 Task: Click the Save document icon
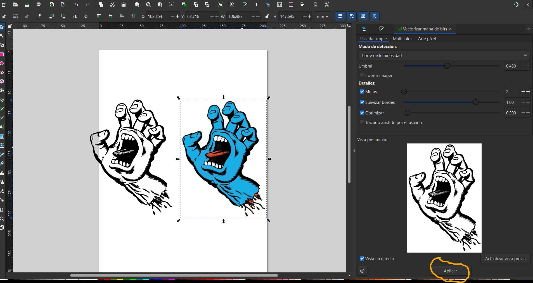point(27,4)
